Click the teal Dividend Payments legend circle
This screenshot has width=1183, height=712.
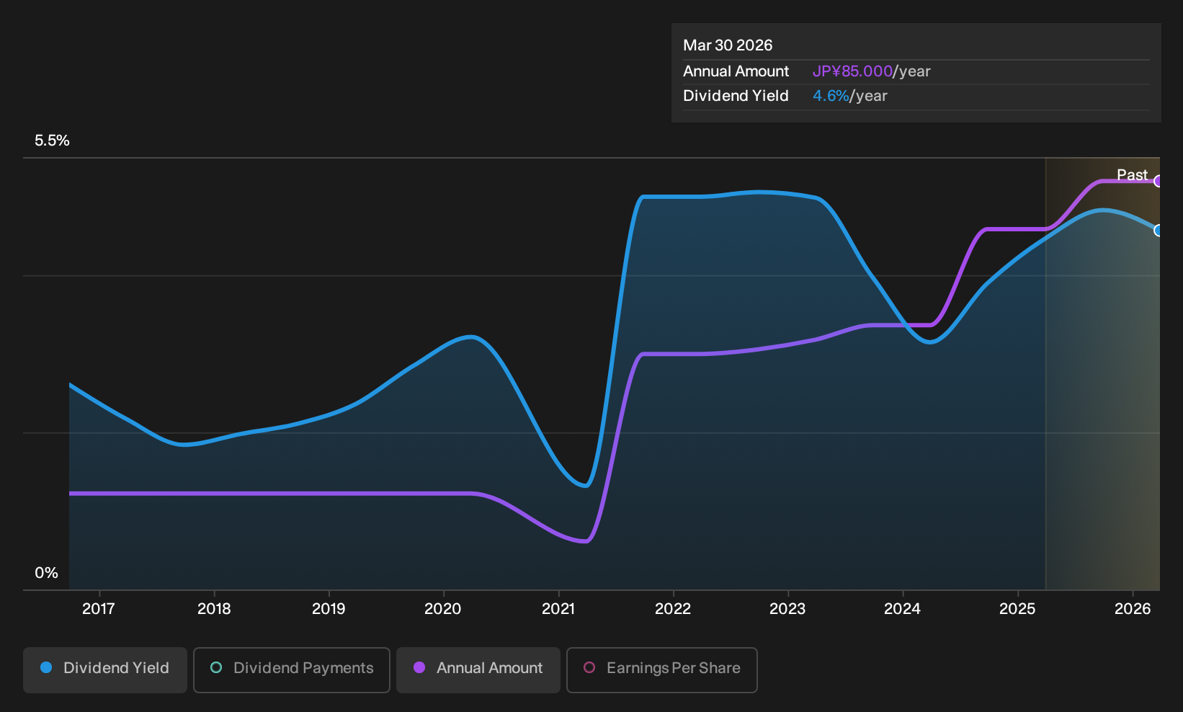pos(216,668)
